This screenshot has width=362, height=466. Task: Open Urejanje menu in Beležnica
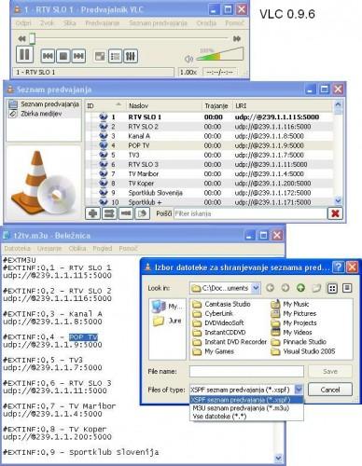(x=49, y=248)
